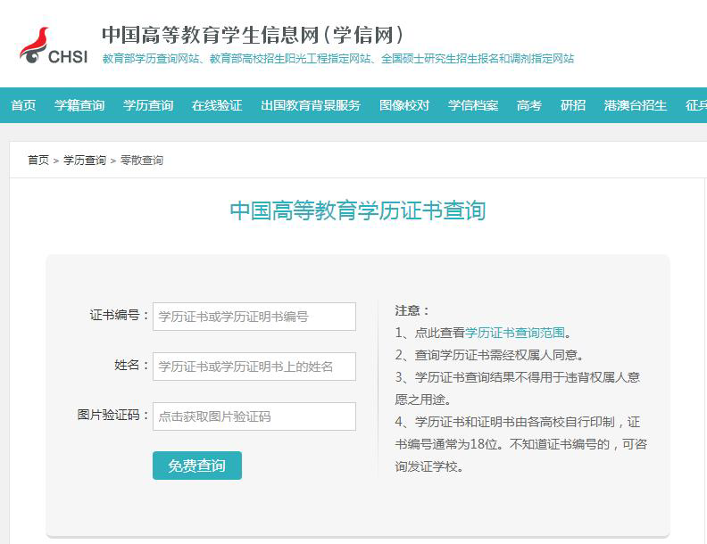Focus the 姓名 input field

254,367
